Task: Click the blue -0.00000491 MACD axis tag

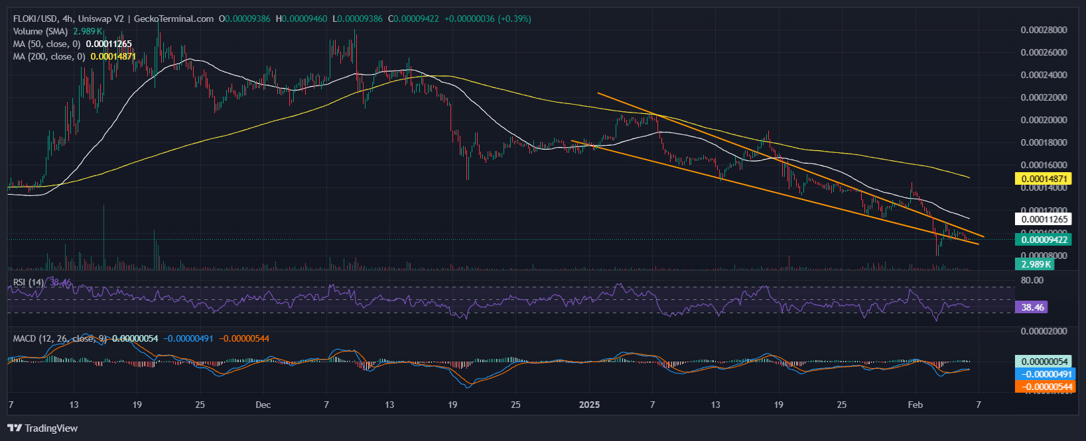Action: pos(1044,374)
